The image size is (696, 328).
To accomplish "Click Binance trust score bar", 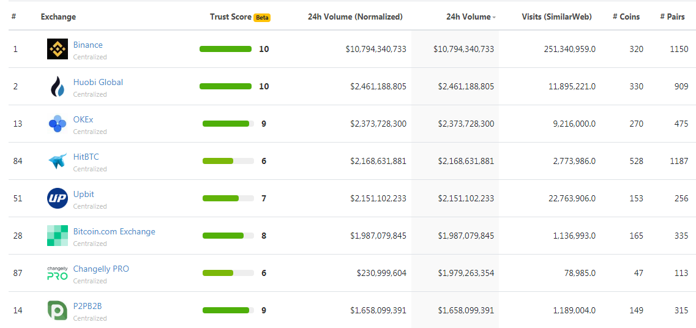I will 225,49.
